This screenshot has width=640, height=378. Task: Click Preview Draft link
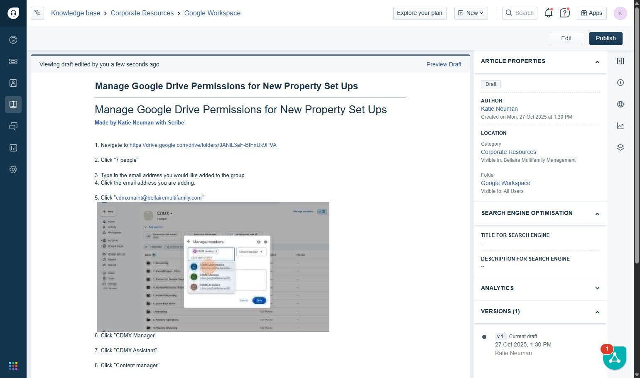coord(444,64)
